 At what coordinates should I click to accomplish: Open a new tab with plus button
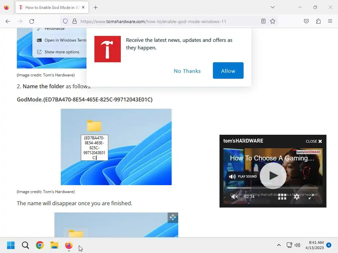(x=96, y=8)
